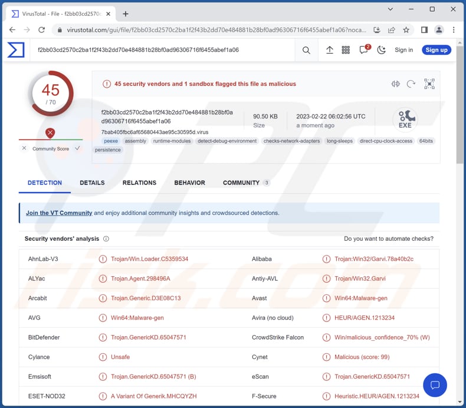Click the compare files icon
Viewport: 466px width, 408px height.
pos(395,84)
